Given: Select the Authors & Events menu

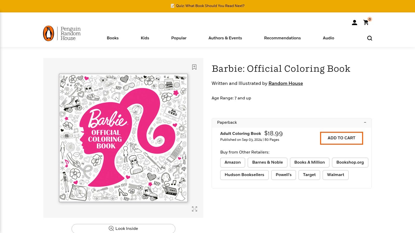Looking at the screenshot, I should 225,38.
